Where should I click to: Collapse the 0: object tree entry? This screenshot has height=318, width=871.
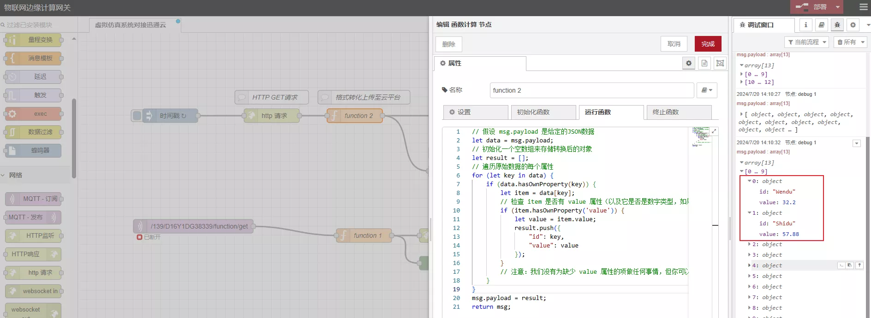click(x=749, y=181)
